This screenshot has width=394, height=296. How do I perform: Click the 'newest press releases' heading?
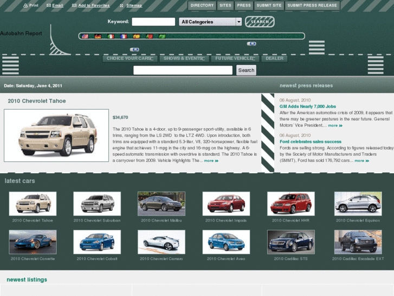[x=306, y=86]
